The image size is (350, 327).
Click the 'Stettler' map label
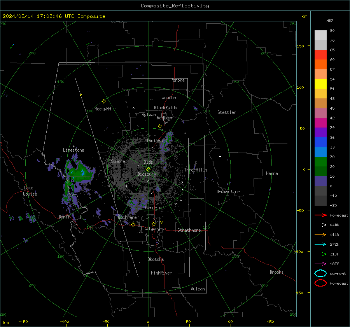(x=227, y=112)
